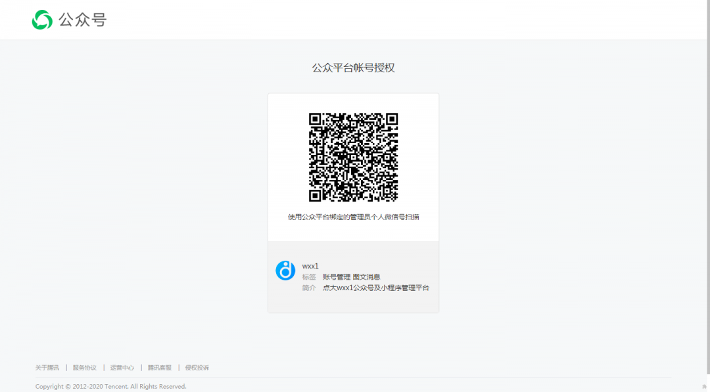Image resolution: width=710 pixels, height=392 pixels.
Task: Click the 点大wxx1 platform description text
Action: 375,288
